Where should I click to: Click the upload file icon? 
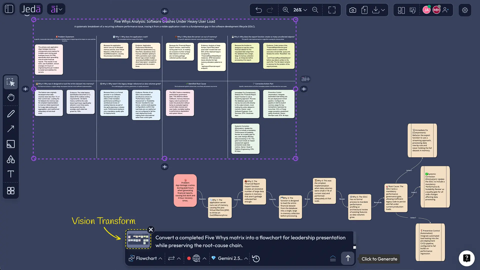point(364,10)
